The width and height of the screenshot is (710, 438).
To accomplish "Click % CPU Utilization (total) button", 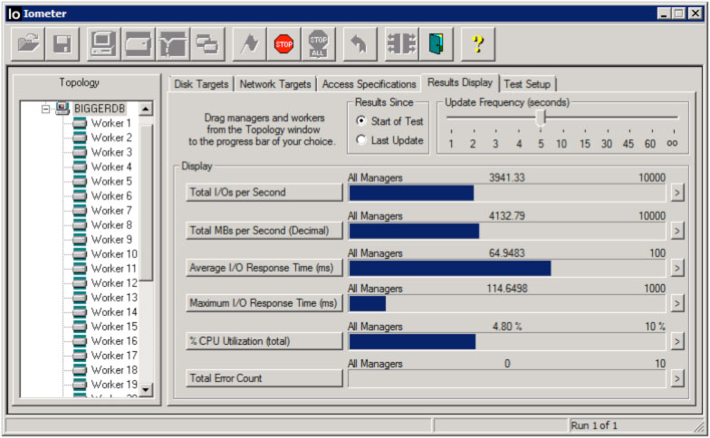I will click(264, 341).
